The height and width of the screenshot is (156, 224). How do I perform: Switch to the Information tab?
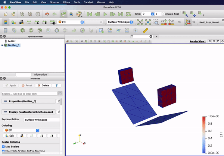[x=40, y=74]
